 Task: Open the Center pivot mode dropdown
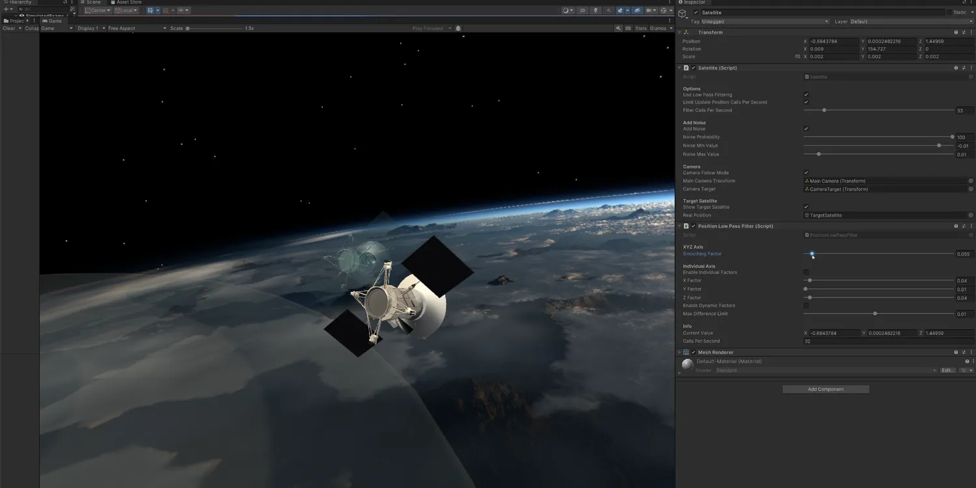click(98, 10)
